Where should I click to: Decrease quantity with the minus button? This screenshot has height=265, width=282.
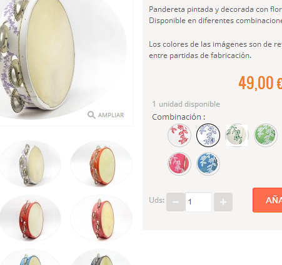tap(176, 202)
